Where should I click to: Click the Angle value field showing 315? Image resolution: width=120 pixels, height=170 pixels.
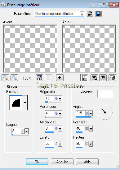pyautogui.click(x=80, y=113)
